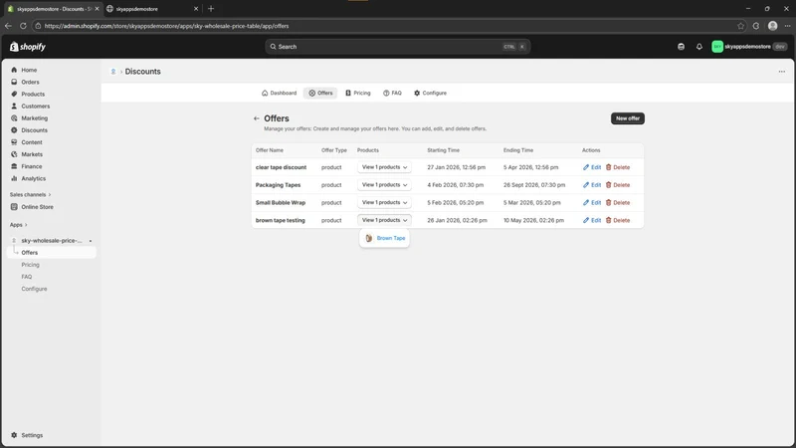
Task: Open sky-wholesale-price app in sidebar
Action: pyautogui.click(x=52, y=241)
